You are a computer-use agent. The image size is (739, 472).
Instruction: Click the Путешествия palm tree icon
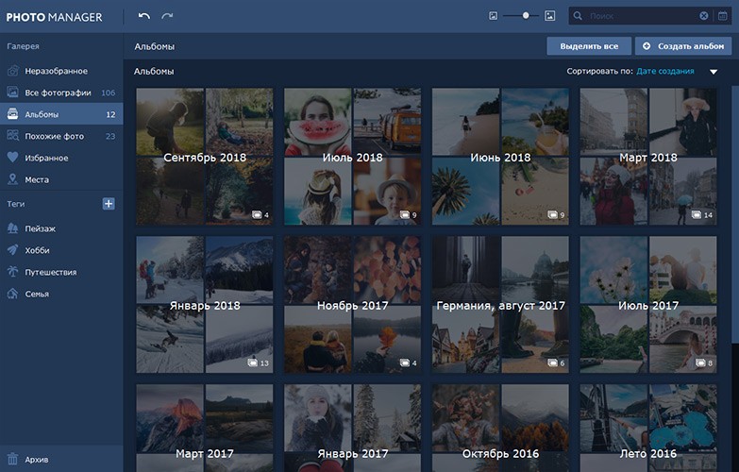12,272
